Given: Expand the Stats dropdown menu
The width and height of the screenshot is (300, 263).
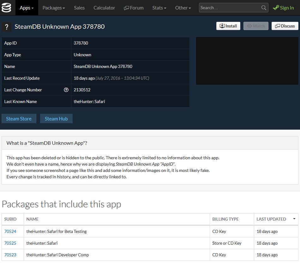Looking at the screenshot, I should click(159, 8).
